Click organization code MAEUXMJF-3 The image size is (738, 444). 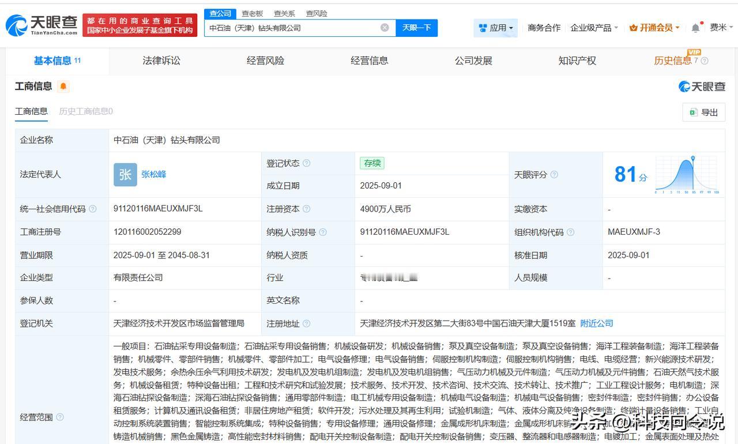point(634,232)
